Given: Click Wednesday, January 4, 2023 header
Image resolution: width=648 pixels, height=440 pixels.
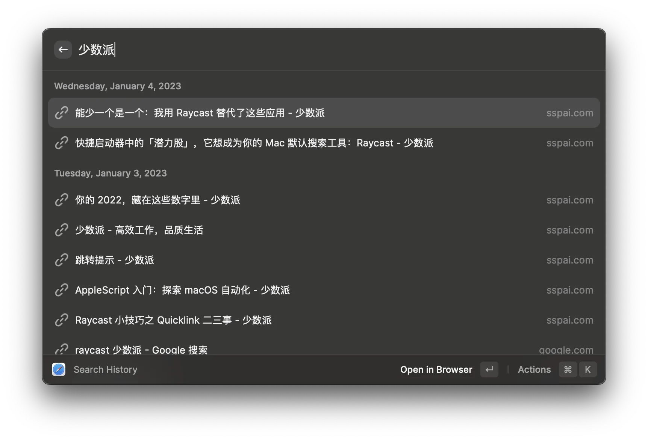Looking at the screenshot, I should point(118,86).
